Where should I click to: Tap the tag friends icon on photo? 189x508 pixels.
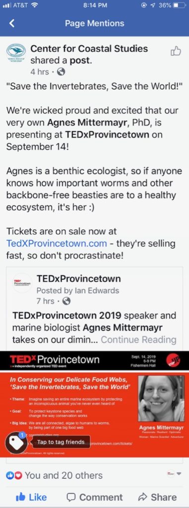[x=16, y=443]
